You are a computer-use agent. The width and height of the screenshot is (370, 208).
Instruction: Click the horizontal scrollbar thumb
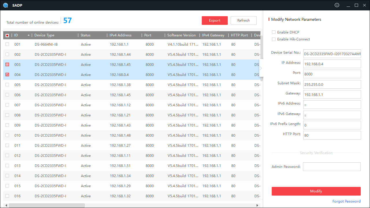[47, 205]
